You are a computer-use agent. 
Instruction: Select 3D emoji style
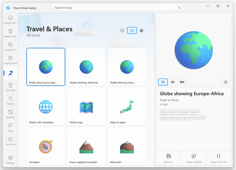(x=163, y=82)
